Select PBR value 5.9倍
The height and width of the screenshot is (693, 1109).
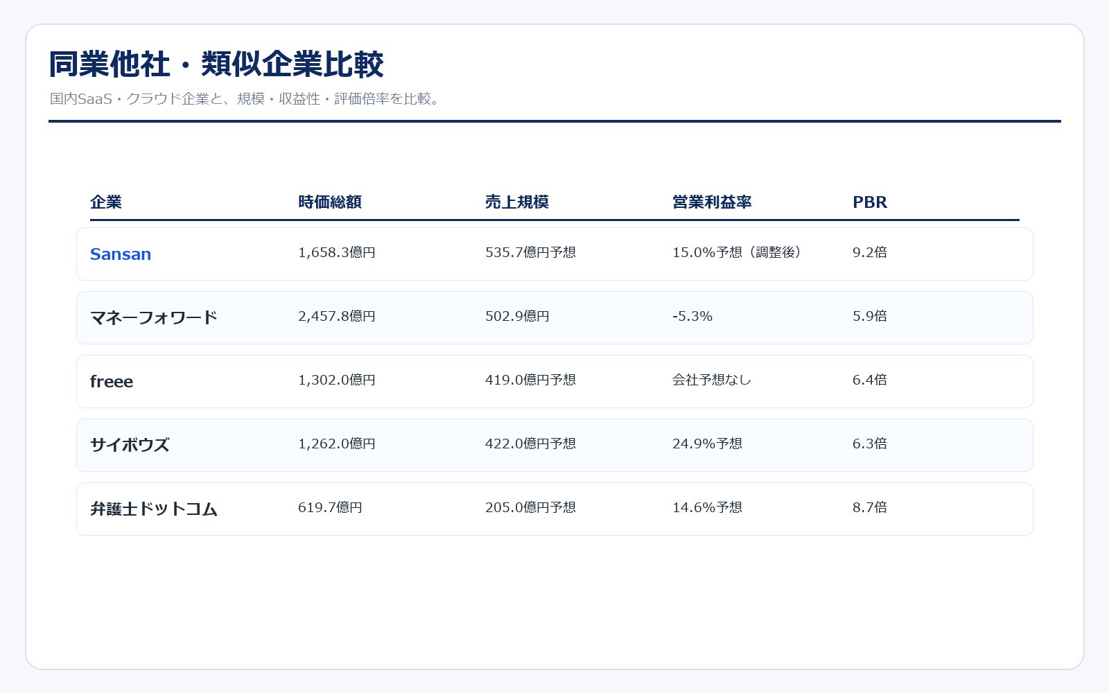click(x=870, y=316)
